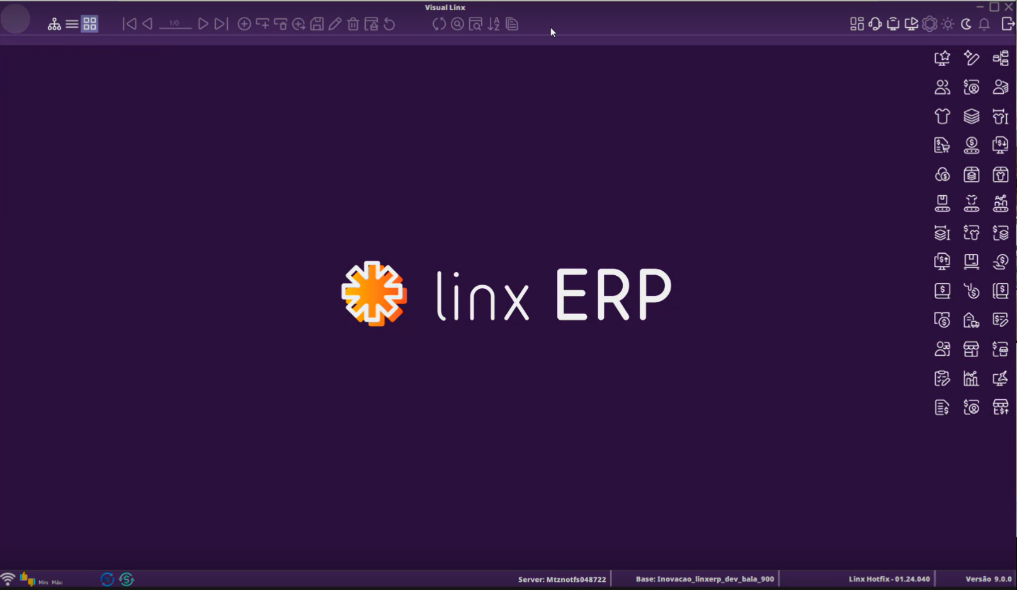This screenshot has height=590, width=1017.
Task: Open the T-shirt with measurement ruler icon
Action: [1001, 116]
